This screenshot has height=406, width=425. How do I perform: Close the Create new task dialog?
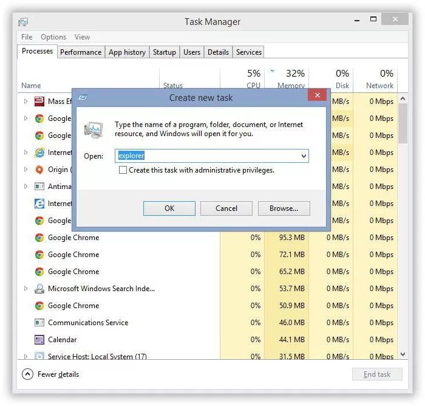[x=317, y=95]
